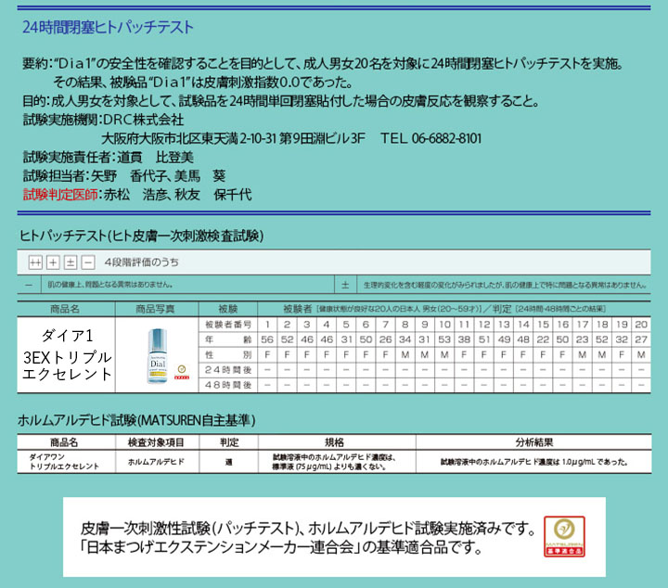Click the age cell showing 56
This screenshot has height=588, width=668.
tap(267, 339)
